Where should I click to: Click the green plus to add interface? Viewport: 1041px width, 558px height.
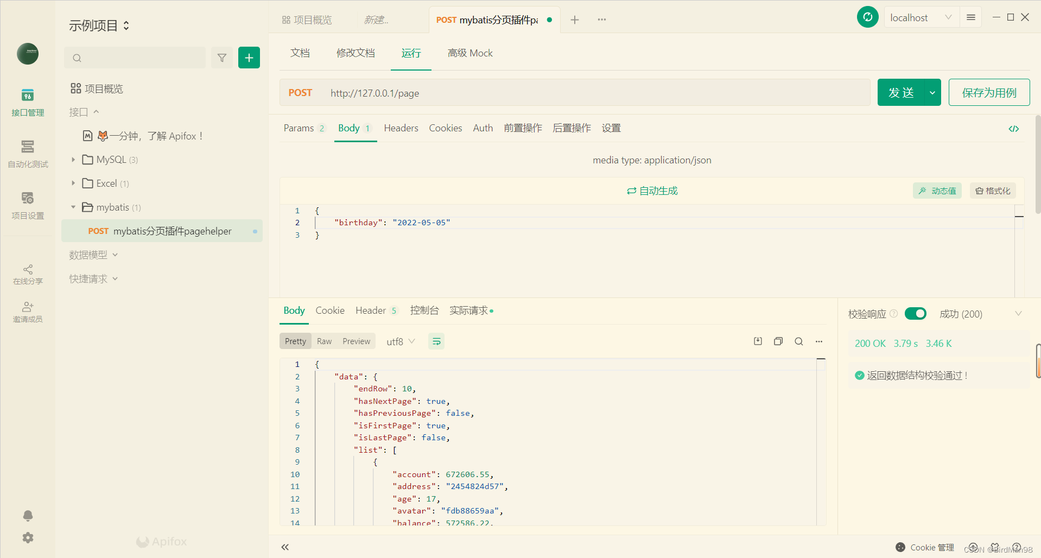(249, 58)
